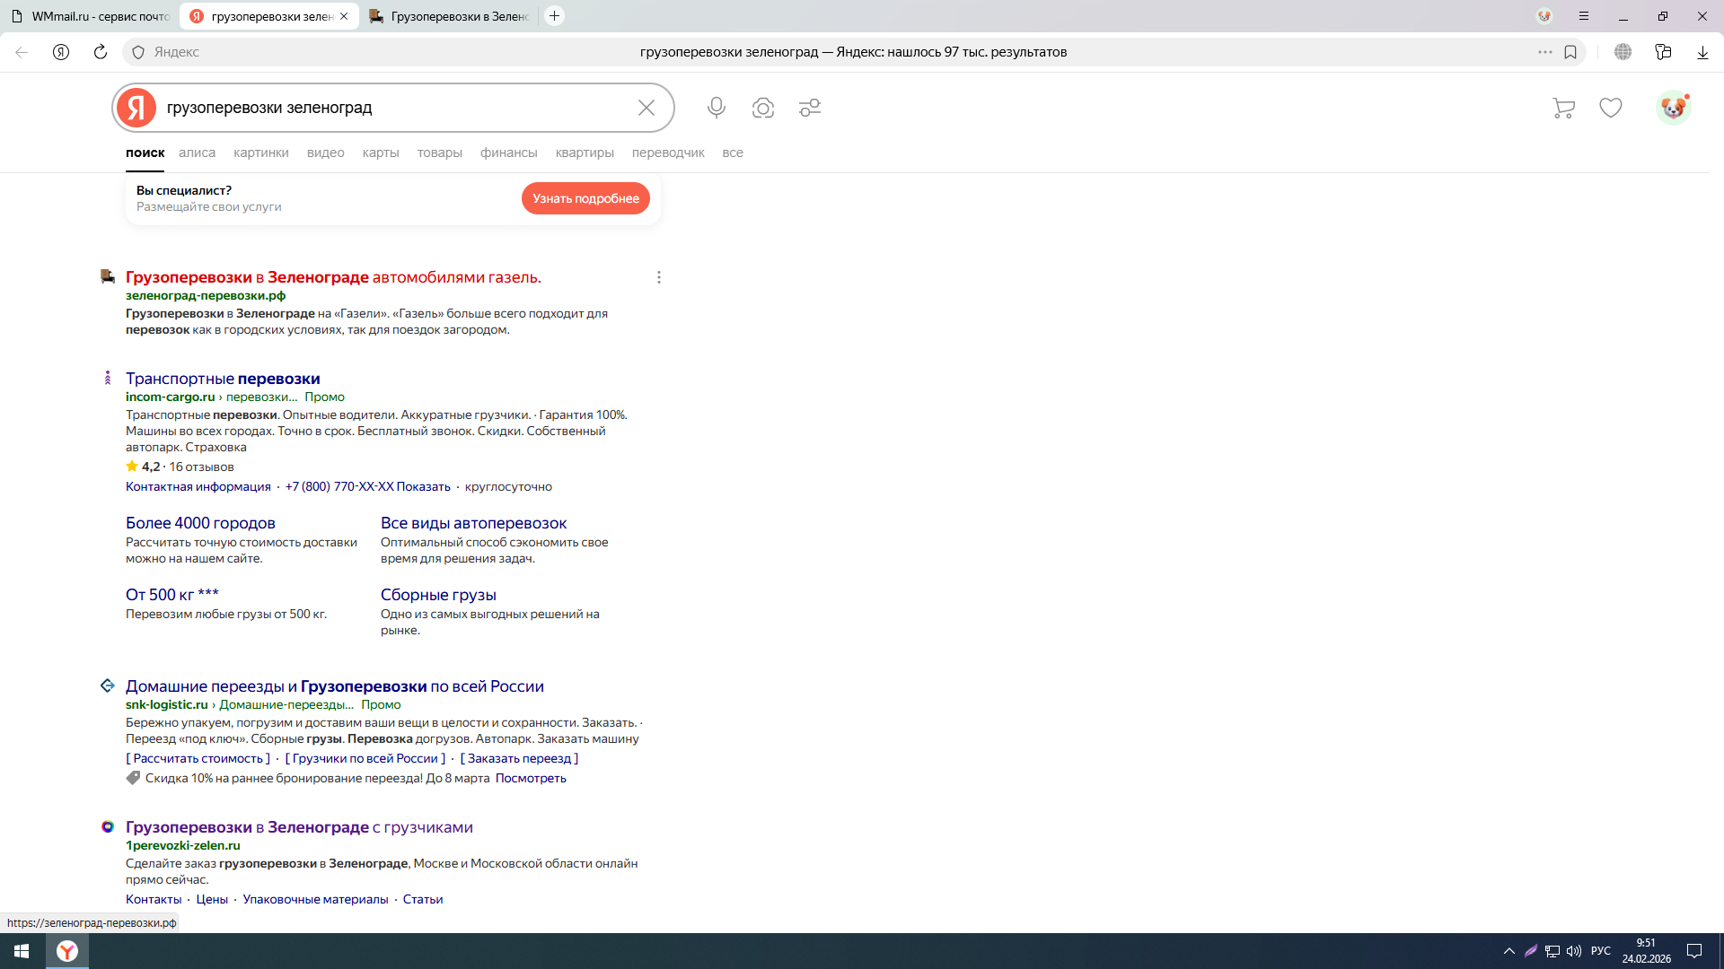Open favorites heart icon
The width and height of the screenshot is (1724, 969).
[x=1611, y=108]
